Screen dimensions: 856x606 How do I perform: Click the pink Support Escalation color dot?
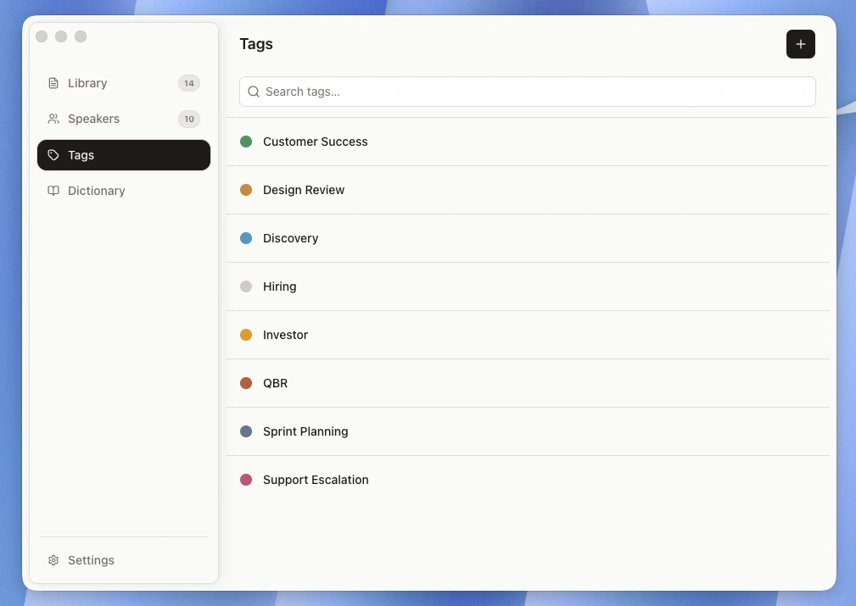pyautogui.click(x=246, y=480)
